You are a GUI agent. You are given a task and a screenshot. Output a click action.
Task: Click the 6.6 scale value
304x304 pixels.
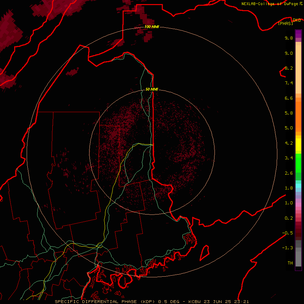(x=289, y=98)
